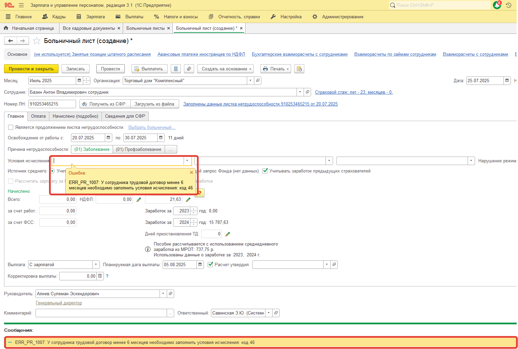Open the Страховой стаж link
Screen dimensions: 518x349
pyautogui.click(x=354, y=92)
